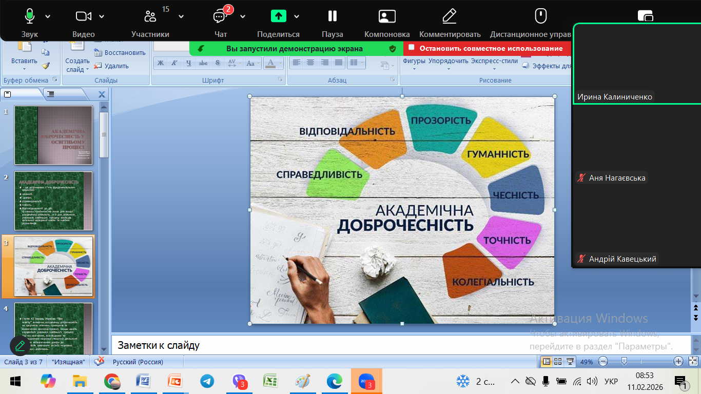Image resolution: width=701 pixels, height=394 pixels.
Task: Mute microphone with the Звук icon
Action: pyautogui.click(x=29, y=16)
